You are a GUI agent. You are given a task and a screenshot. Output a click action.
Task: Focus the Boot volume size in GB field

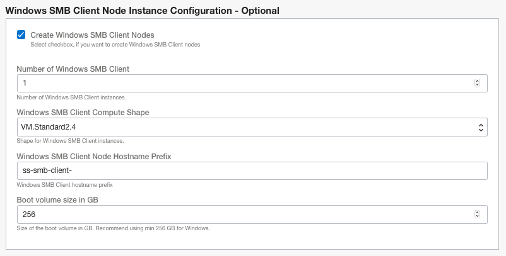click(240, 214)
